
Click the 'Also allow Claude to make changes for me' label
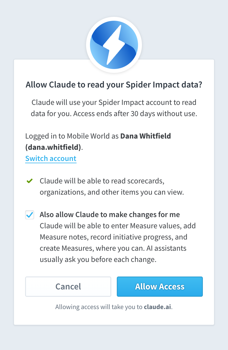point(110,215)
